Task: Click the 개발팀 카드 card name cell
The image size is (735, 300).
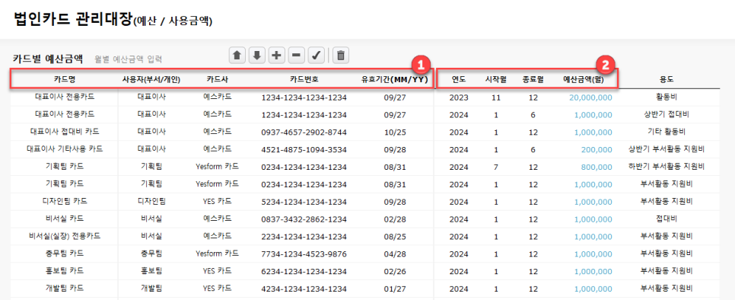Action: (x=65, y=289)
